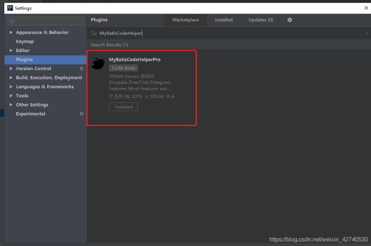This screenshot has height=246, width=371.
Task: Expand Languages & Frameworks settings
Action: 11,87
